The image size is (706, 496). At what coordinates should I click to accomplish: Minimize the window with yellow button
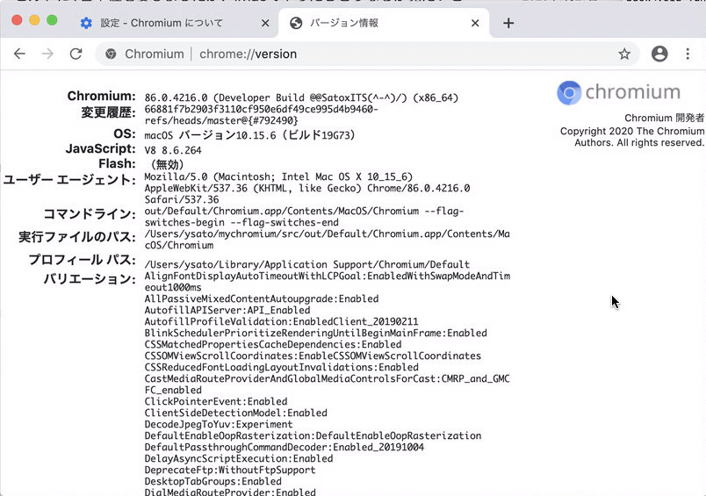click(34, 20)
